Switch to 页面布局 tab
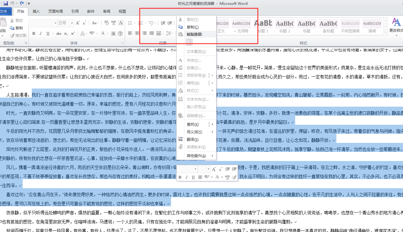Image resolution: width=403 pixels, height=232 pixels. (x=56, y=11)
